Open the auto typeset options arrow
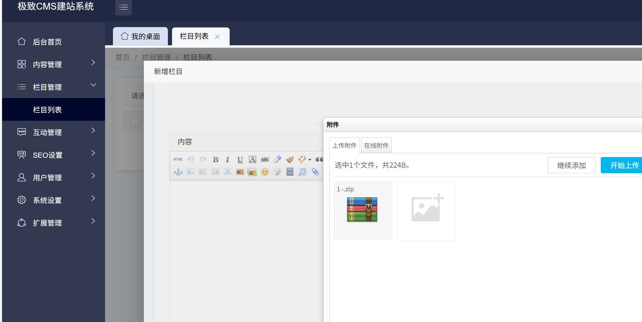This screenshot has height=322, width=642. point(310,160)
